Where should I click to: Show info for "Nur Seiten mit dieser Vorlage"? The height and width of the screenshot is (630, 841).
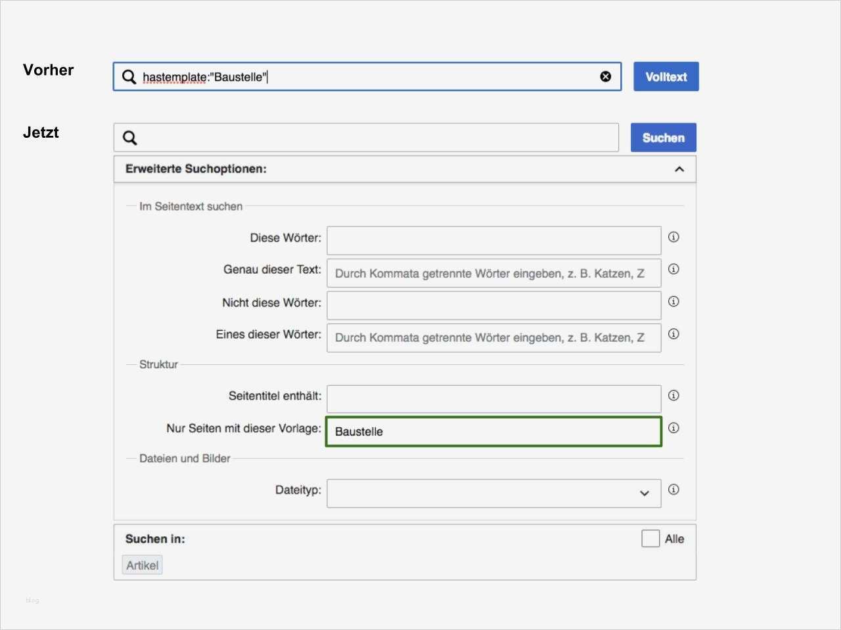tap(673, 428)
